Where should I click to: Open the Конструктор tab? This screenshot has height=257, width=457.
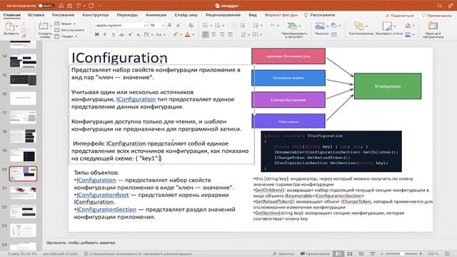[x=95, y=15]
